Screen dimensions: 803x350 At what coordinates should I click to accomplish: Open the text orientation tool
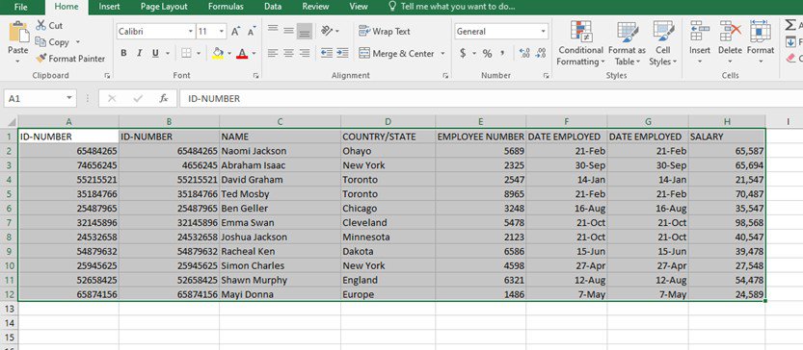point(327,31)
